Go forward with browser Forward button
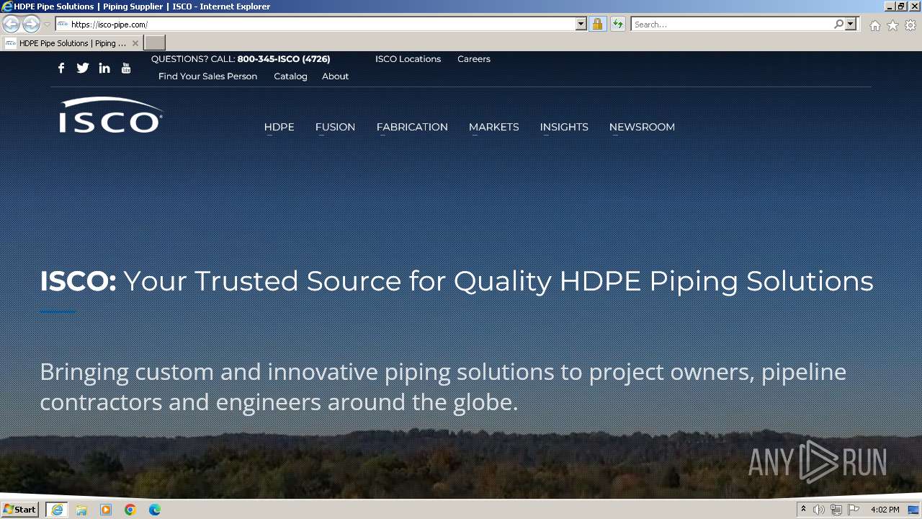Viewport: 922px width, 519px height. [x=31, y=25]
